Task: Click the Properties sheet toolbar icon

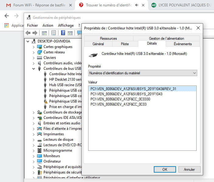Action: point(53,33)
